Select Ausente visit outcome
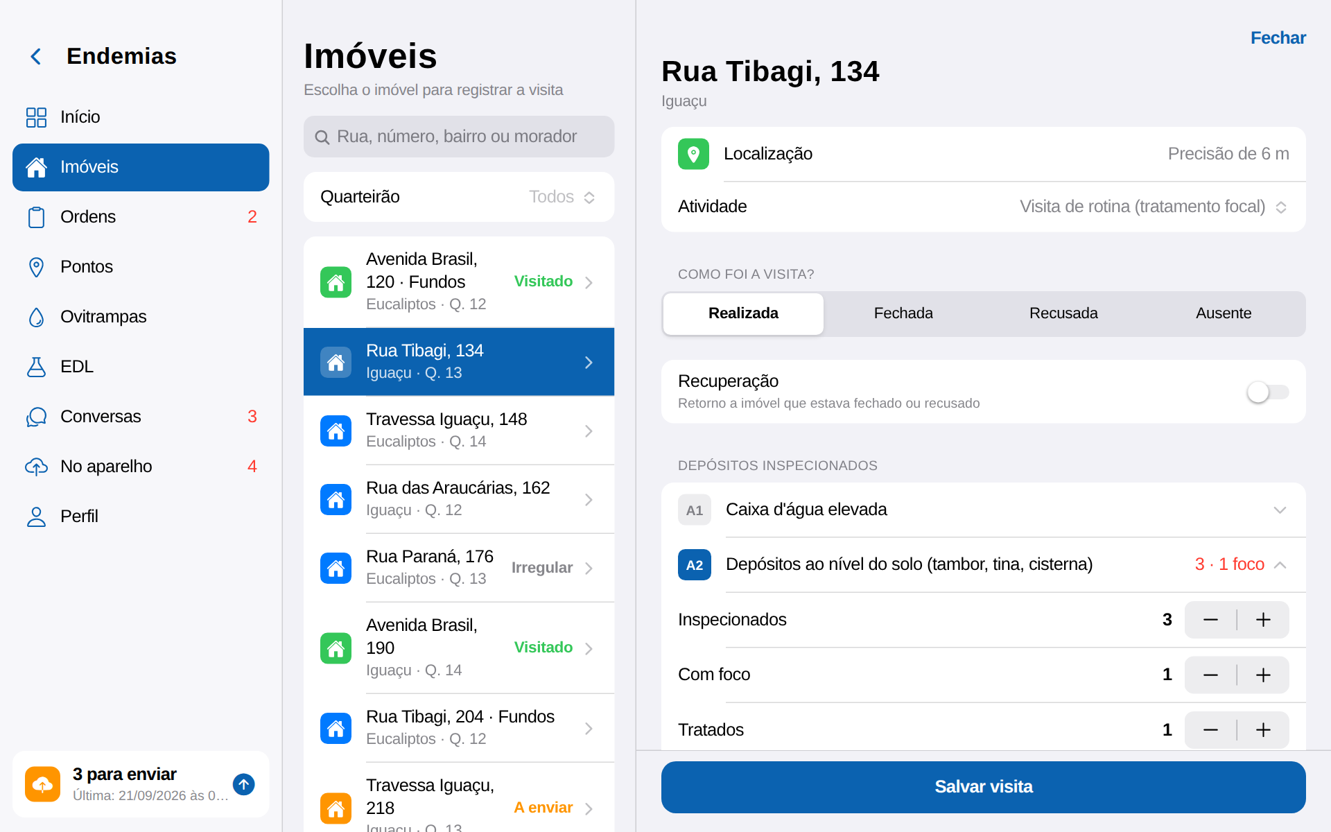 click(1224, 313)
